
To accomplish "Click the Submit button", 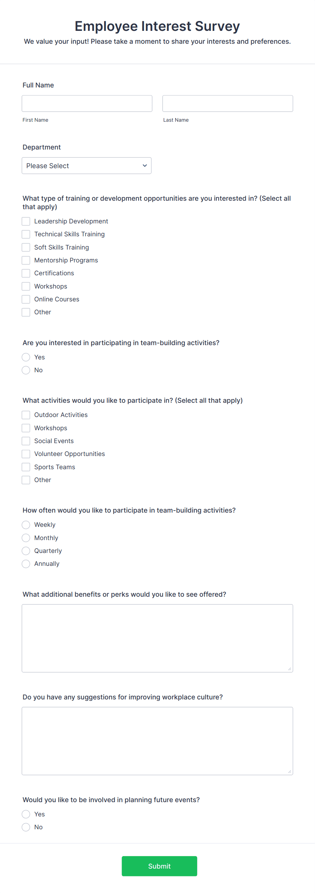I will [159, 866].
